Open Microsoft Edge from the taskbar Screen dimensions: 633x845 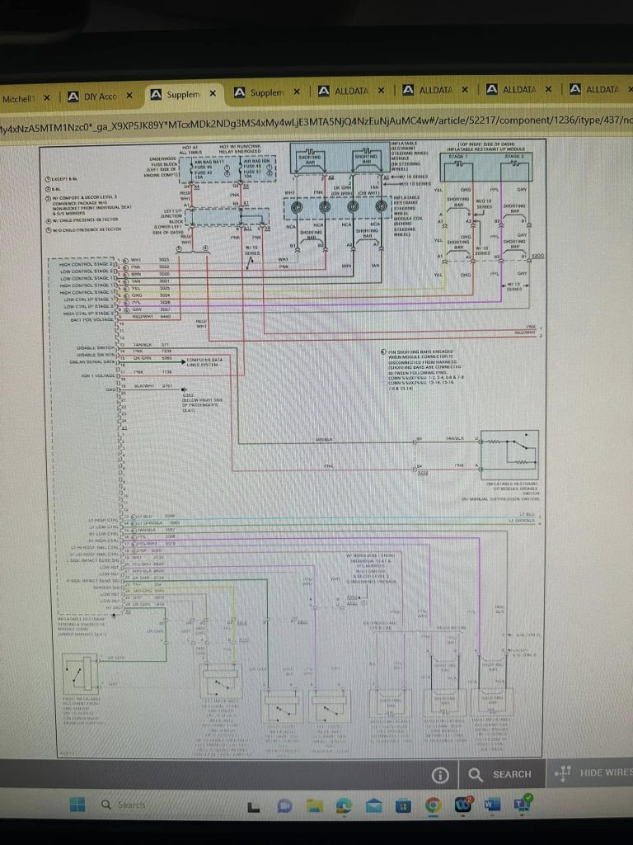pos(344,805)
